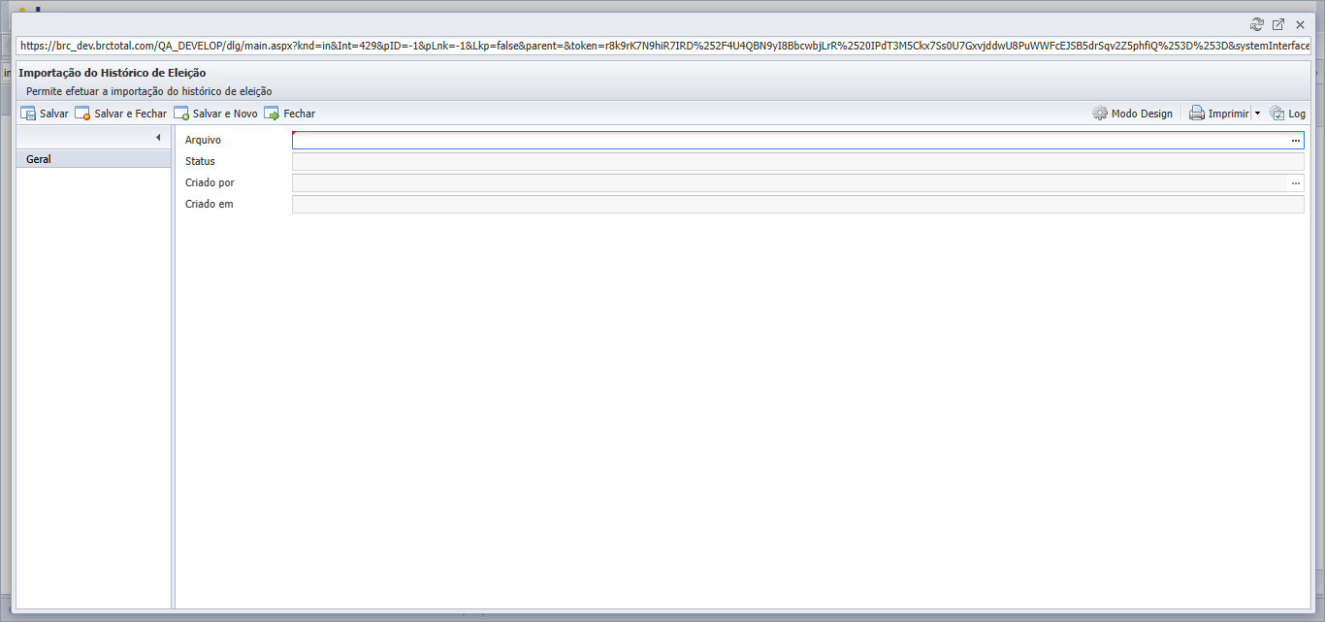
Task: Click the Modo Design label
Action: (x=1142, y=114)
